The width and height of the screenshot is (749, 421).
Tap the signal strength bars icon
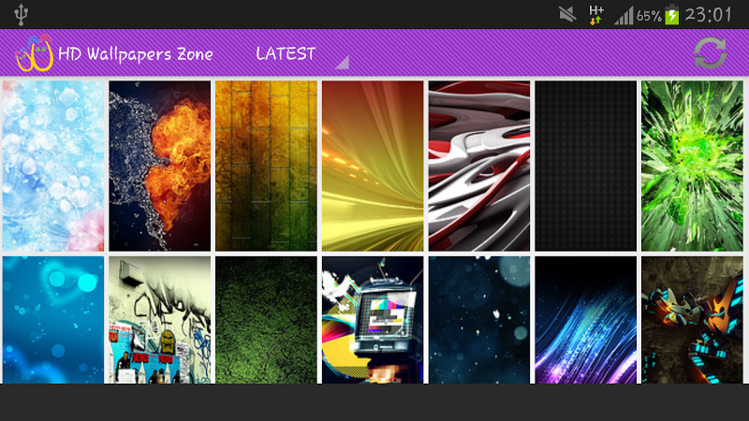coord(624,15)
